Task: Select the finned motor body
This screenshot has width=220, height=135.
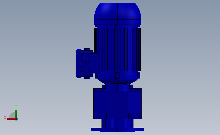Action: click(x=117, y=50)
